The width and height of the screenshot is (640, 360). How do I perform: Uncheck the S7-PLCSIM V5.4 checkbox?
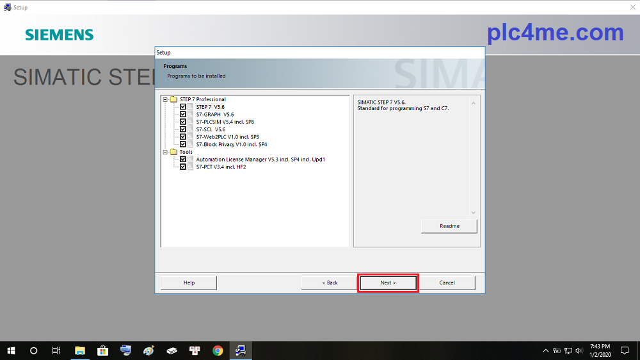click(183, 122)
